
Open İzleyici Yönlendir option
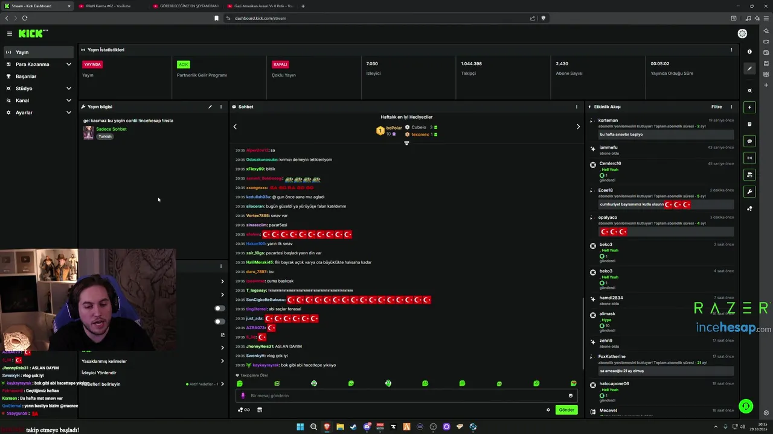point(99,373)
